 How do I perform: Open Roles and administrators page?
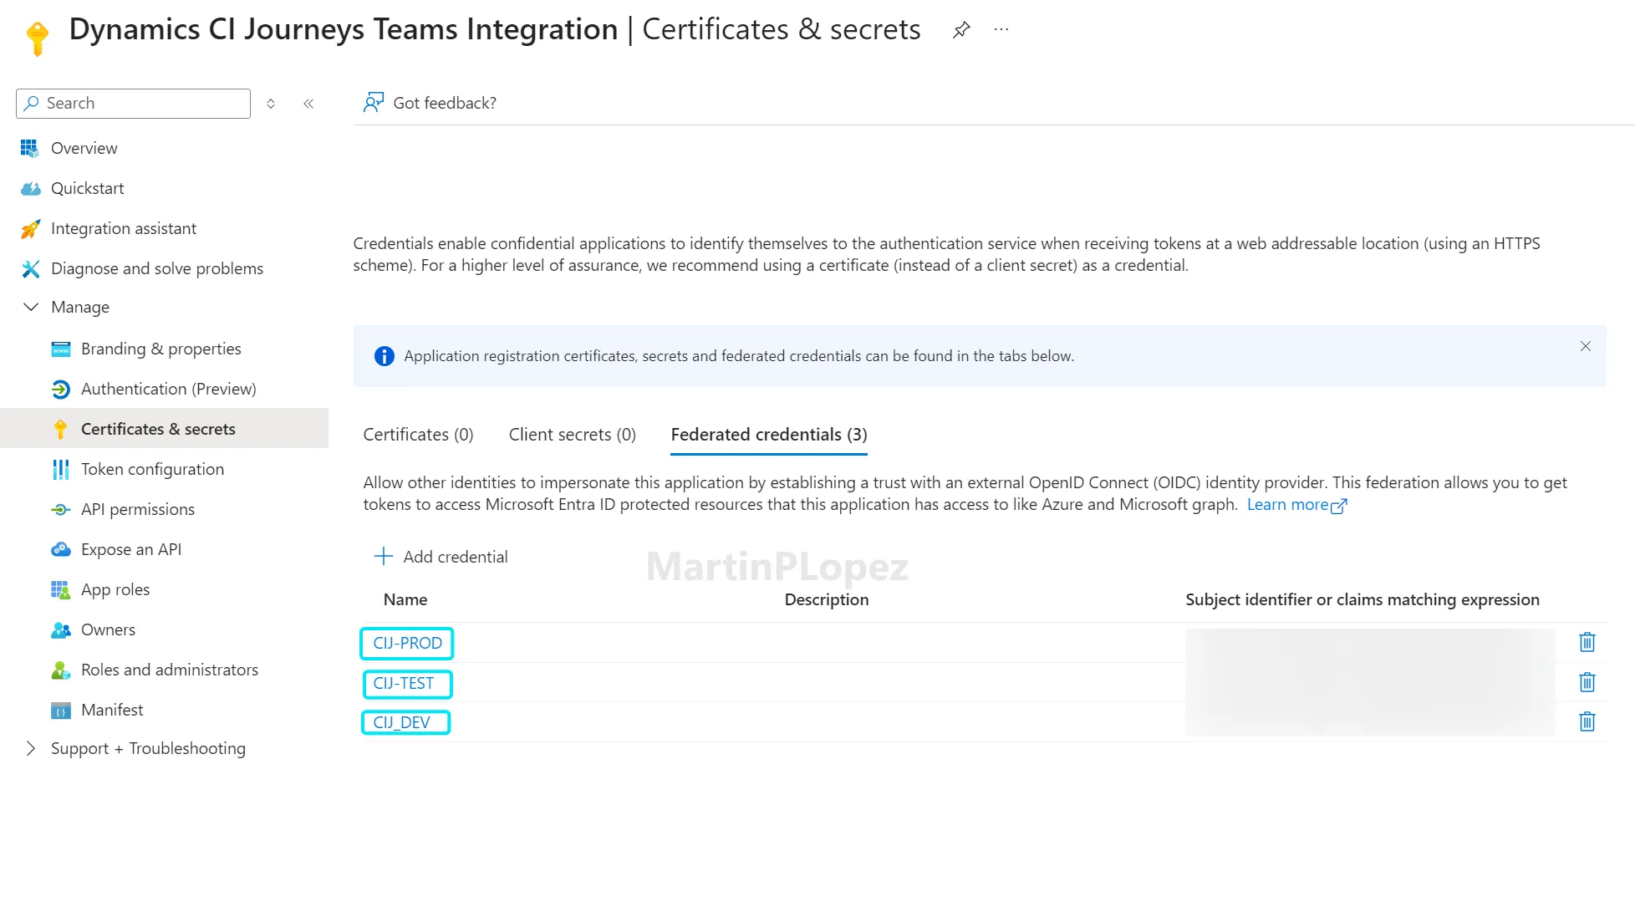coord(170,670)
